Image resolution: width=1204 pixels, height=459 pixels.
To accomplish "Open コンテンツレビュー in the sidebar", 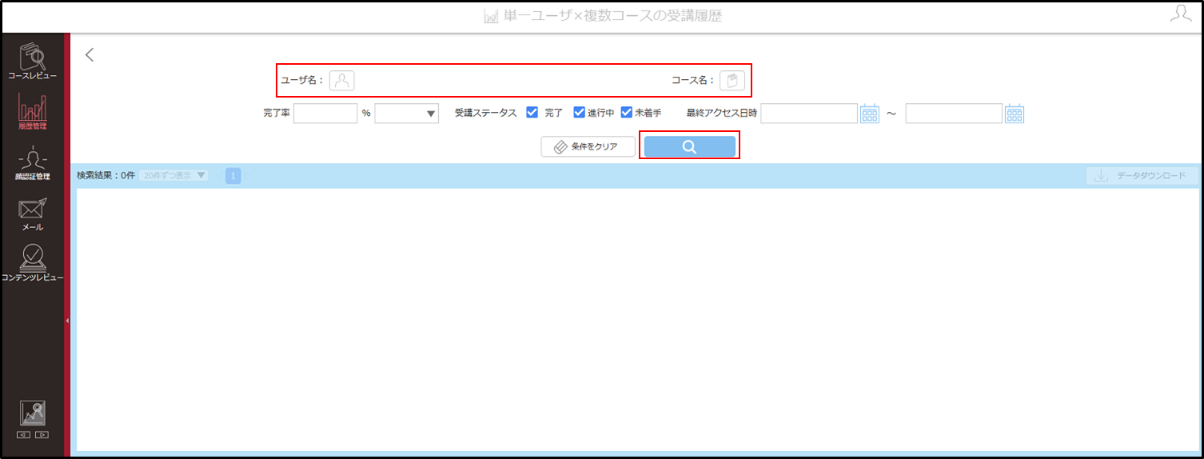I will click(32, 263).
